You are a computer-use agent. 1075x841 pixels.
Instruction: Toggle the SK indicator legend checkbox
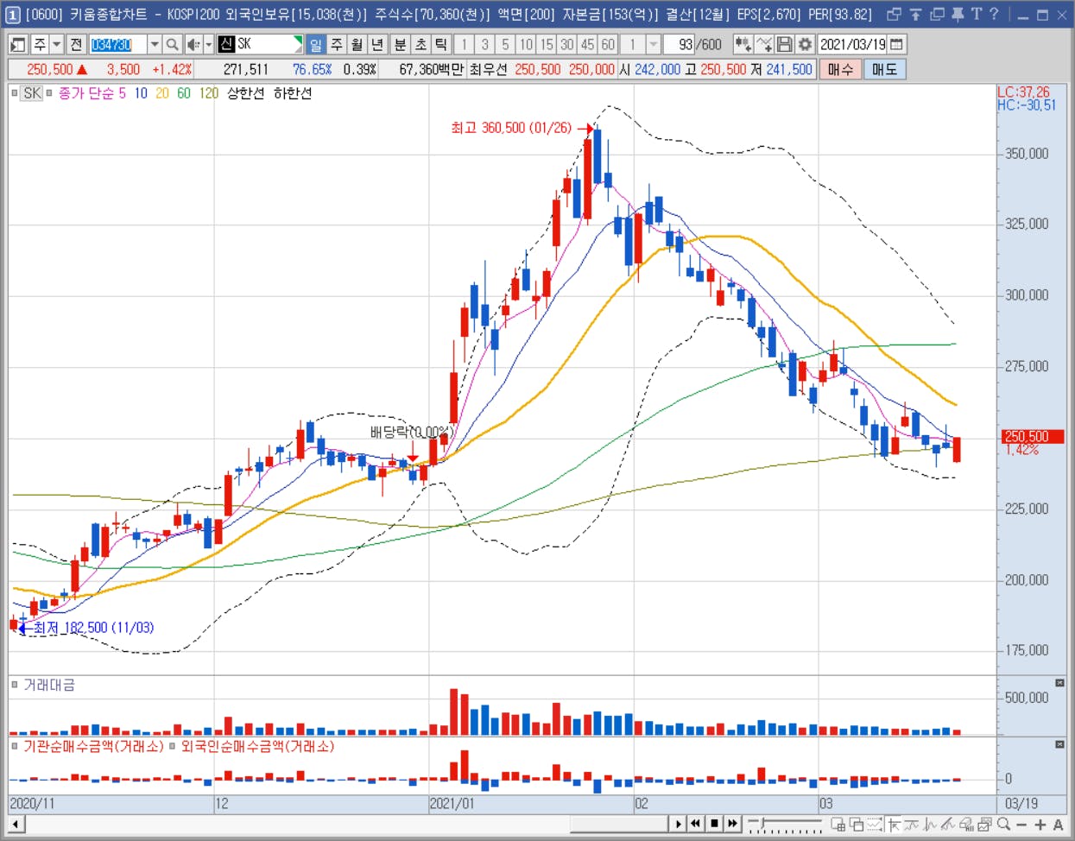16,93
